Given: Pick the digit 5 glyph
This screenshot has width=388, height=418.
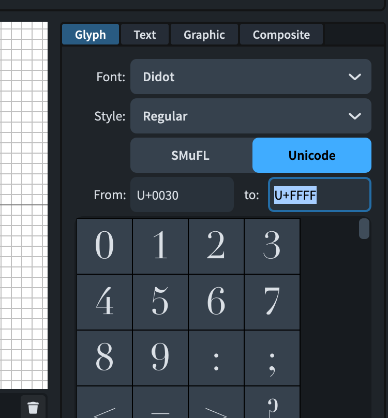Looking at the screenshot, I should click(160, 302).
